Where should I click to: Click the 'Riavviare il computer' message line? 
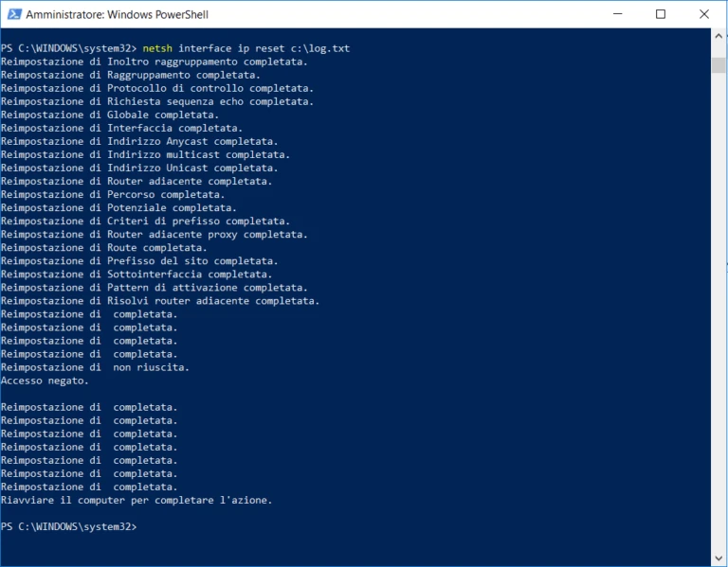136,500
